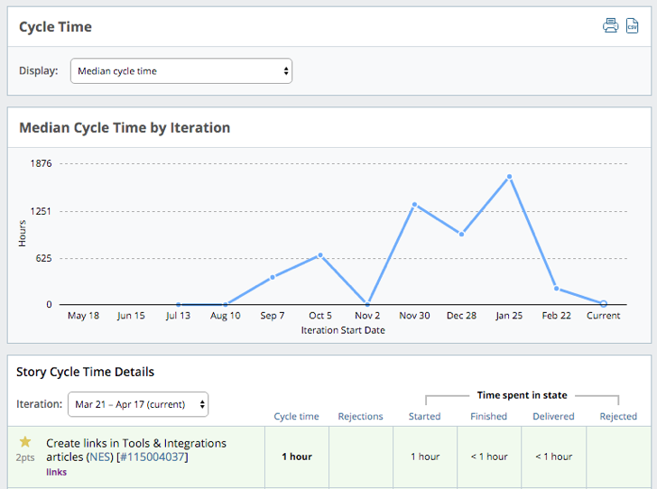Image resolution: width=657 pixels, height=489 pixels.
Task: Click the purple 'links' label
Action: tap(56, 472)
